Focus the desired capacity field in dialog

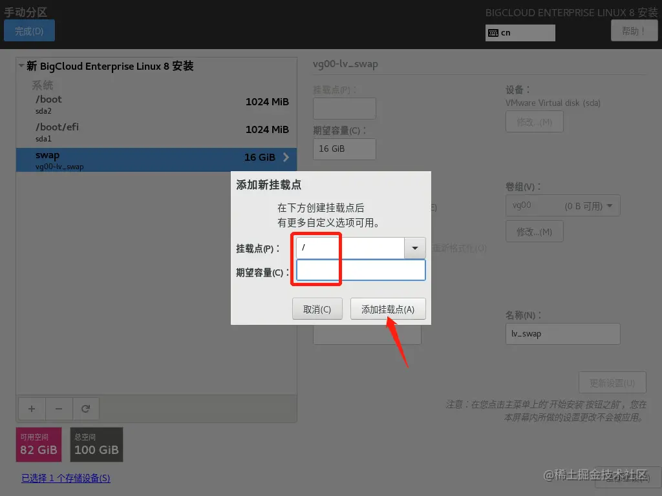pyautogui.click(x=361, y=271)
